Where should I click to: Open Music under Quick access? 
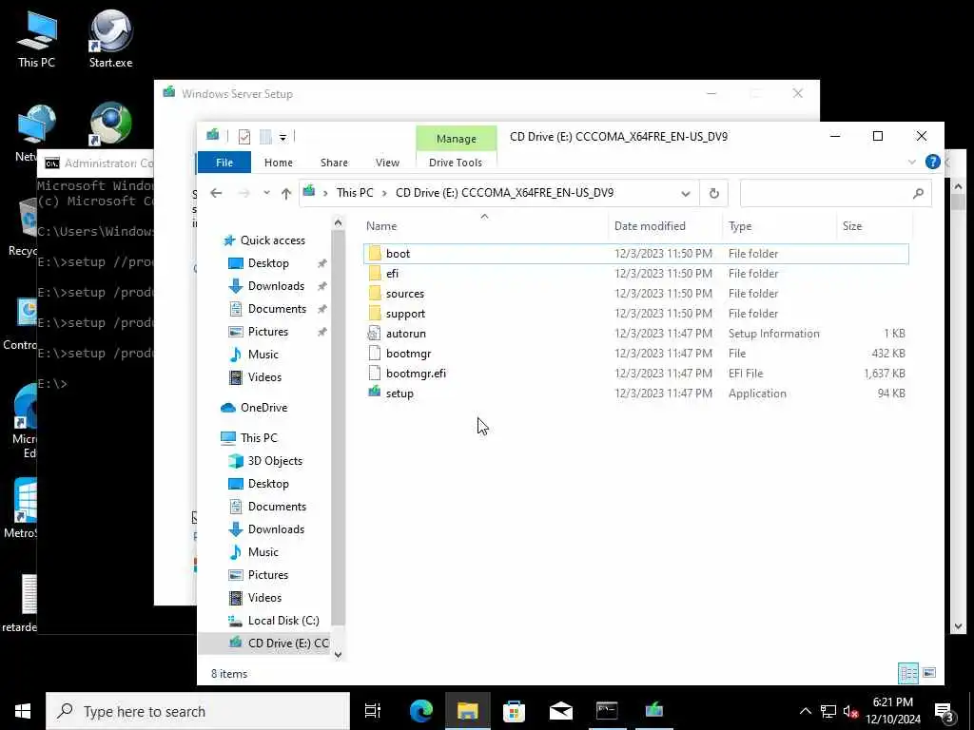263,355
